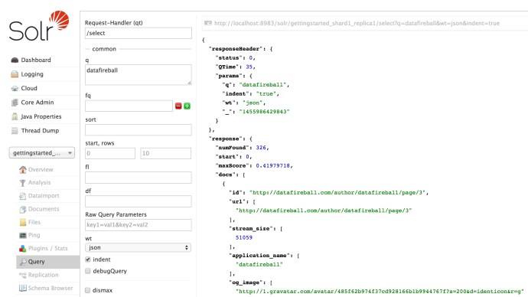Viewport: 528px width, 297px height.
Task: Open Plugins / Stats core page
Action: pos(47,249)
